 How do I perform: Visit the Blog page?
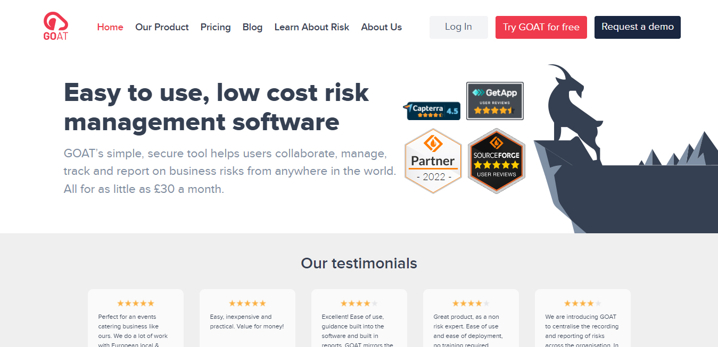(x=252, y=27)
